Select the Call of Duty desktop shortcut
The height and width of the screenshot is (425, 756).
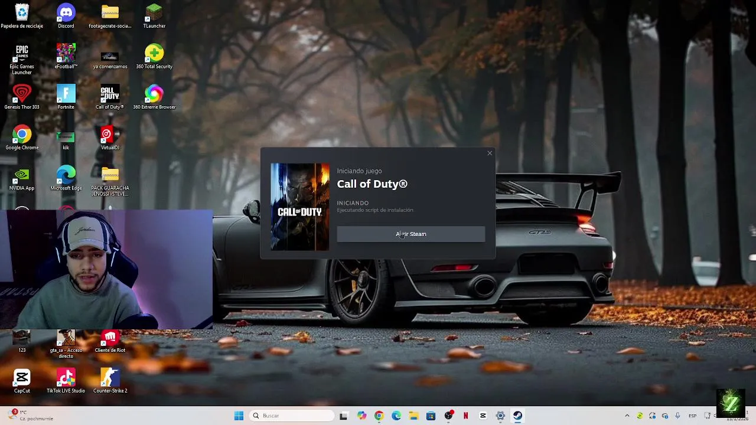point(110,97)
